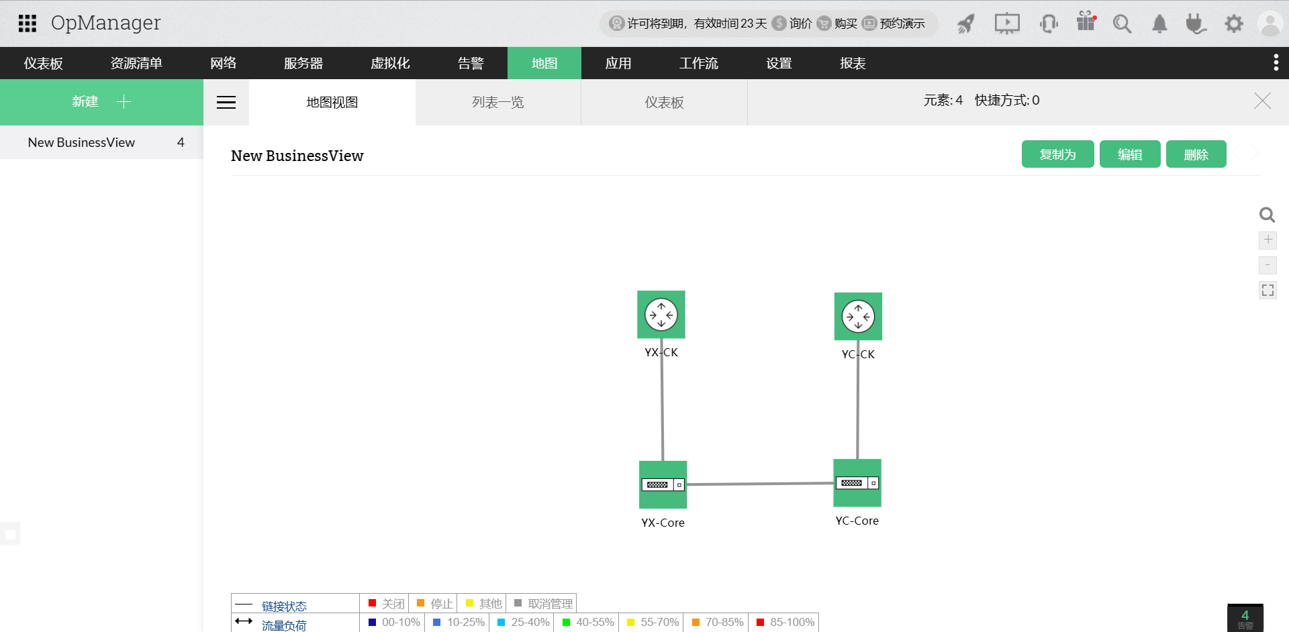
Task: Click the 40-55% green load swatch
Action: tap(566, 622)
